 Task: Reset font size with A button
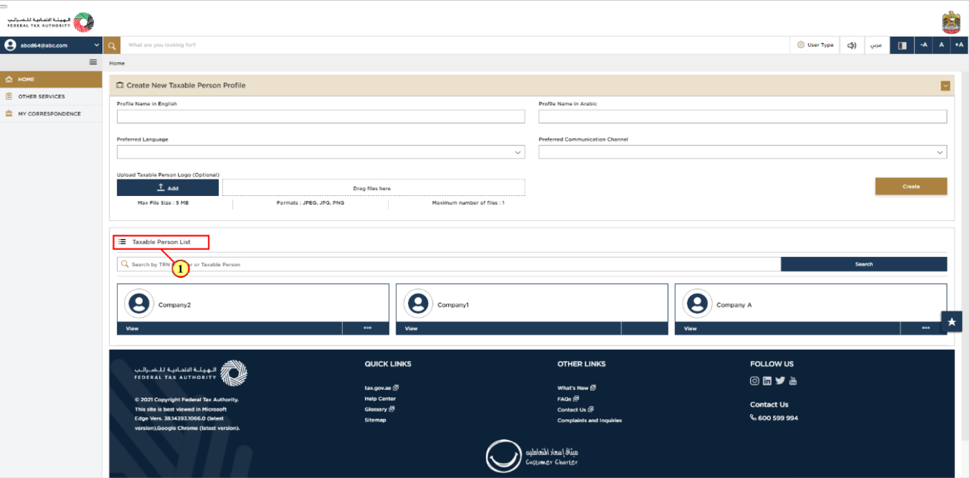tap(941, 45)
